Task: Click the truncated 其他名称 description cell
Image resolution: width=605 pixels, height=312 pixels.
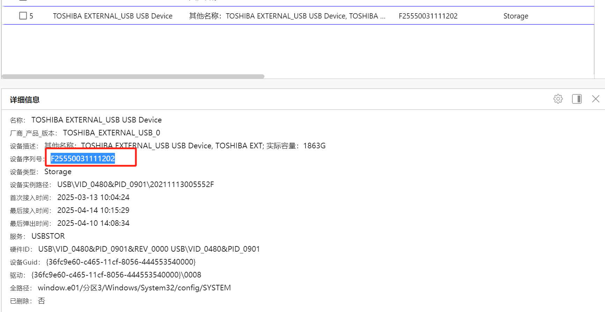Action: pyautogui.click(x=287, y=16)
